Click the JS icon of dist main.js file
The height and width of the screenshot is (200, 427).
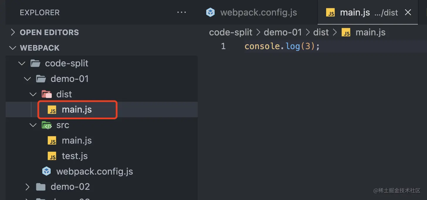52,110
